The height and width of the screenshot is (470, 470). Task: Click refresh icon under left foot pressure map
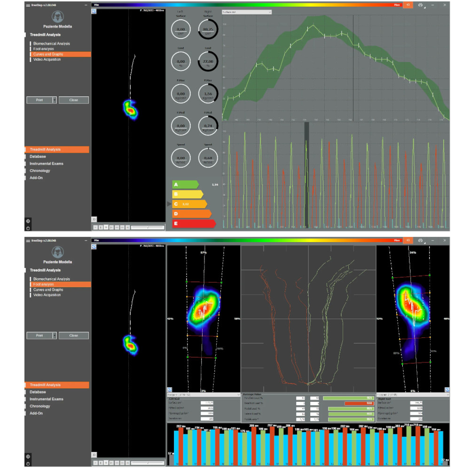170,390
